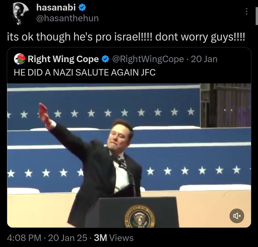Click hasanabi's blue verified badge
Image resolution: width=258 pixels, height=247 pixels.
[x=82, y=7]
